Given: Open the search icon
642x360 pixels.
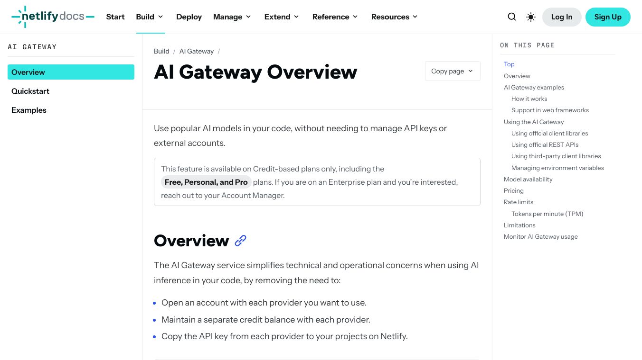Looking at the screenshot, I should (511, 17).
